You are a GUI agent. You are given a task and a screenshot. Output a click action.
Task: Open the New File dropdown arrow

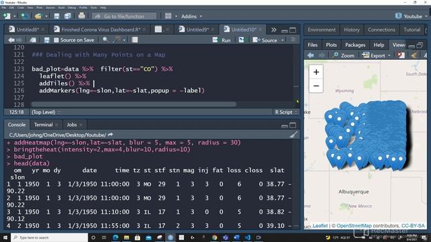pos(14,16)
